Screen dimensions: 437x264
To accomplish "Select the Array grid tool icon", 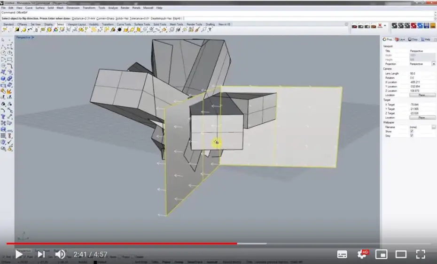I will click(3, 136).
